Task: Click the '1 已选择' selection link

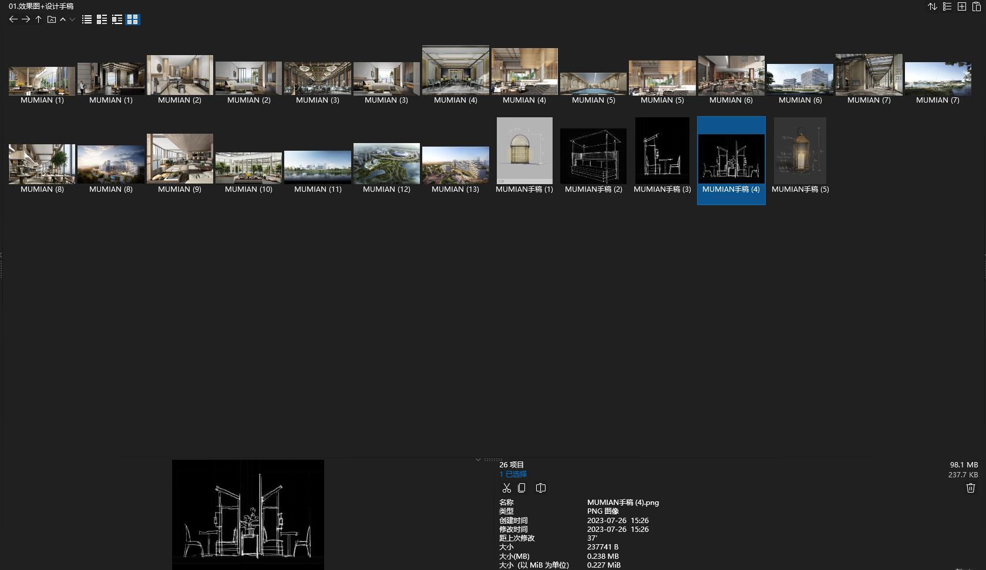Action: [x=513, y=474]
